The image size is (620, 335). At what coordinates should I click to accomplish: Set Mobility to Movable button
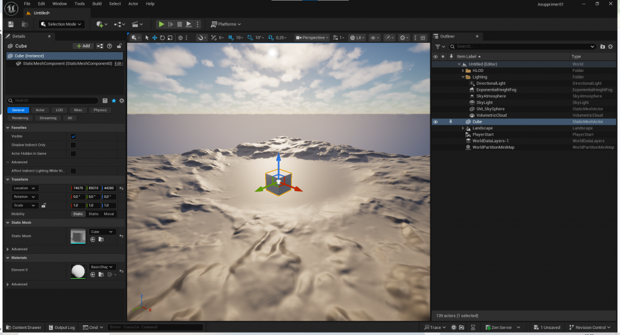(x=109, y=214)
